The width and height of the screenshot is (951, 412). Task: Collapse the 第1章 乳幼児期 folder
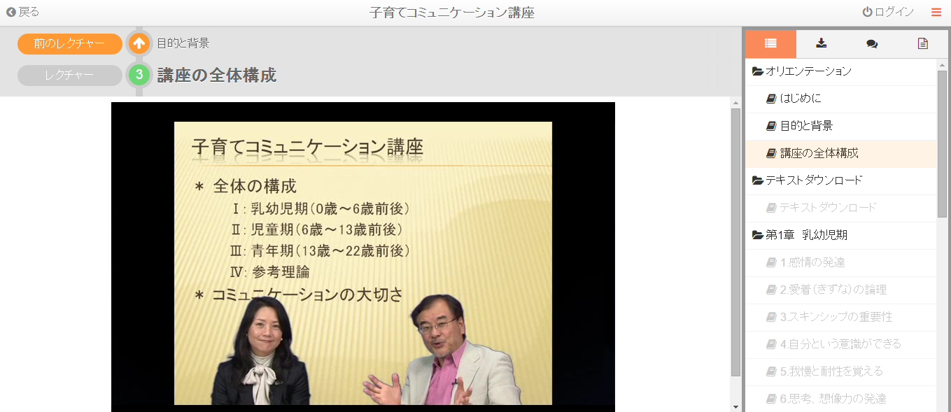(841, 235)
